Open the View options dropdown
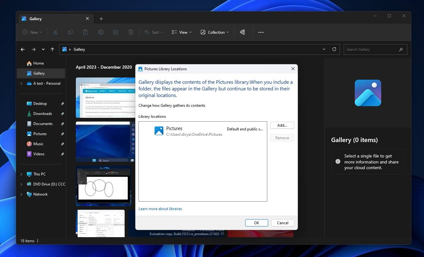Viewport: 424px width, 257px height. pyautogui.click(x=181, y=32)
